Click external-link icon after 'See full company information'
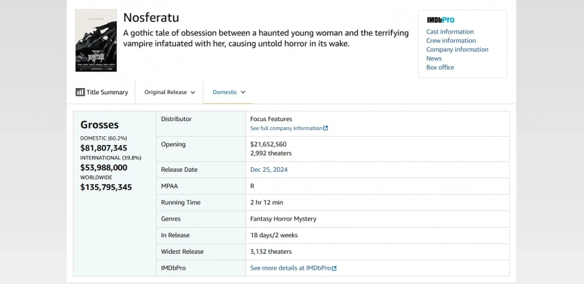Viewport: 584px width, 284px height. pyautogui.click(x=326, y=129)
